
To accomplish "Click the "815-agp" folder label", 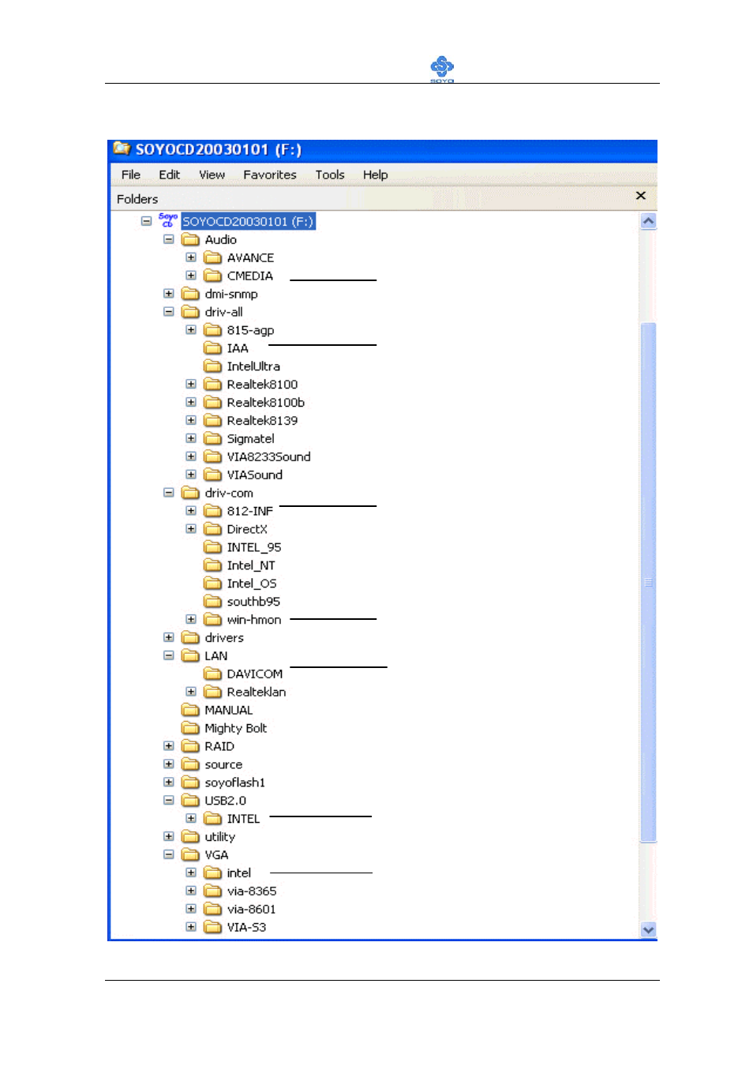I will point(250,330).
